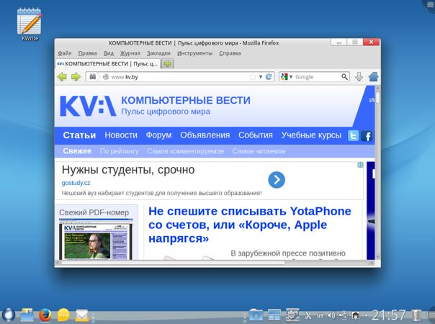Open the Новости site section
435x324 pixels.
click(x=121, y=135)
